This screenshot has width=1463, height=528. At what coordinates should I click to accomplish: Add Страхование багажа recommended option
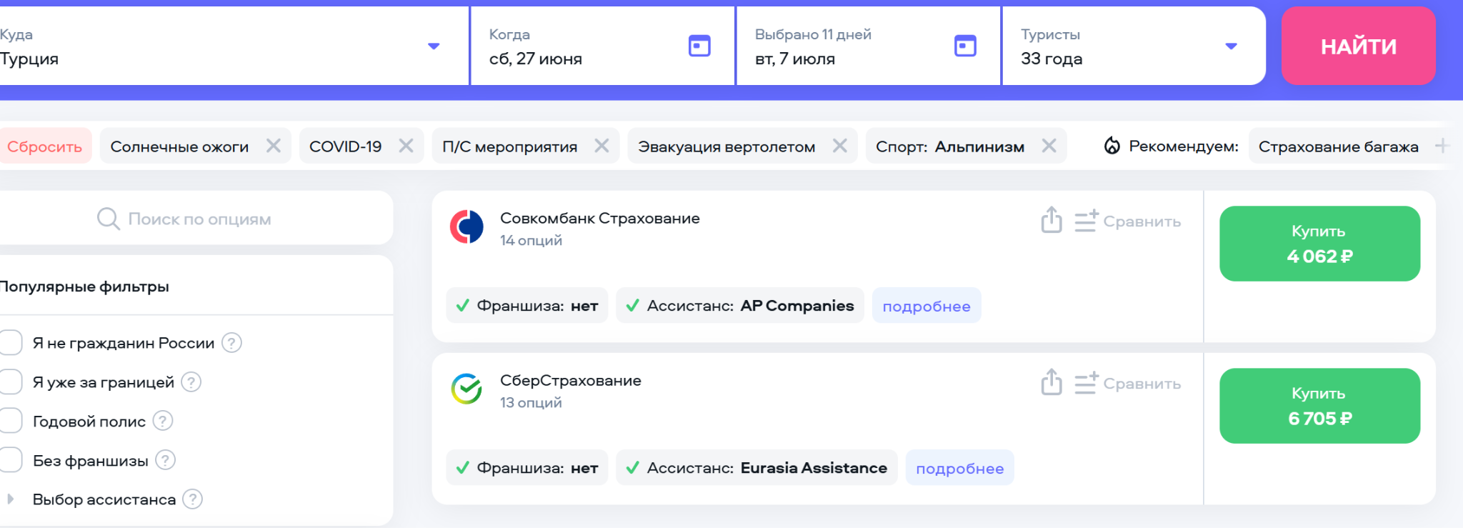point(1442,146)
